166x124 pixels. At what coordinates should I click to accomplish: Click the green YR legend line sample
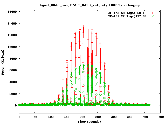(x=153, y=16)
